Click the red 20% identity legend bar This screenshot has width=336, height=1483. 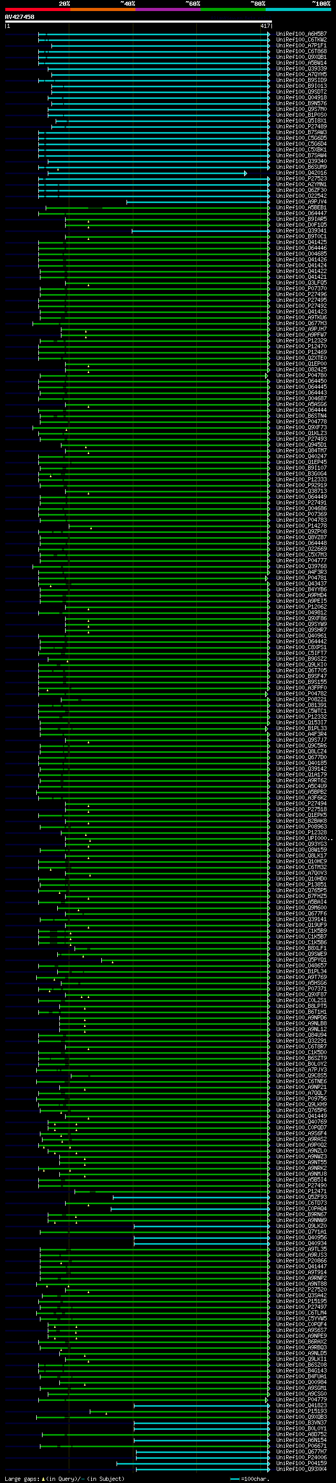click(x=37, y=9)
